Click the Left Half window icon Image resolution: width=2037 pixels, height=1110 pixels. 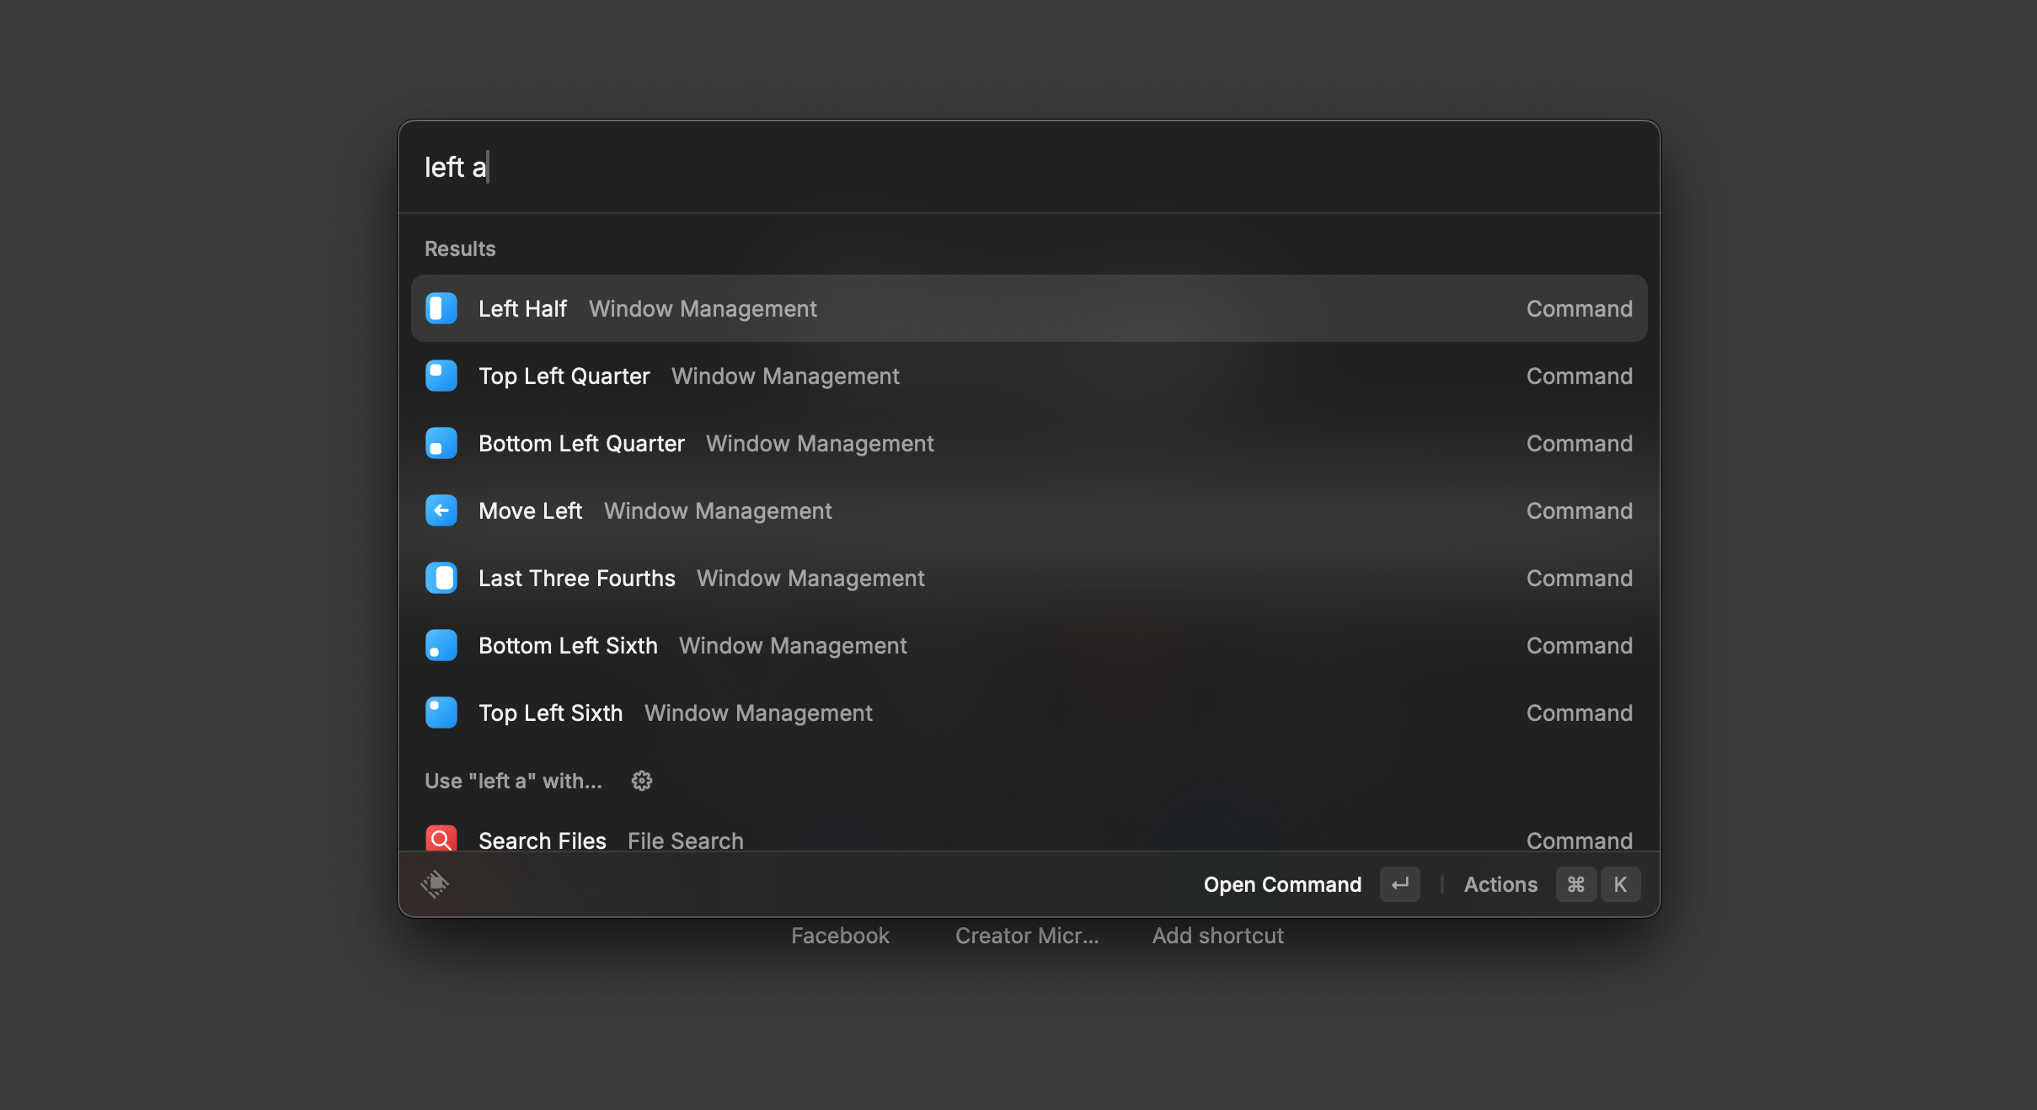pyautogui.click(x=441, y=308)
